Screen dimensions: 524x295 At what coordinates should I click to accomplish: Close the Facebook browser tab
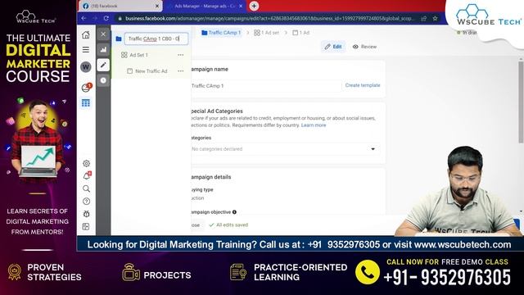[157, 6]
